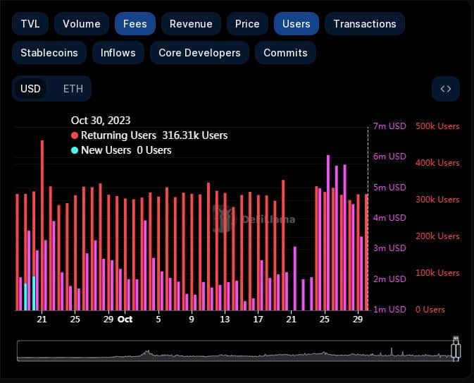474x383 pixels.
Task: Show Core Developers metric
Action: click(x=199, y=53)
